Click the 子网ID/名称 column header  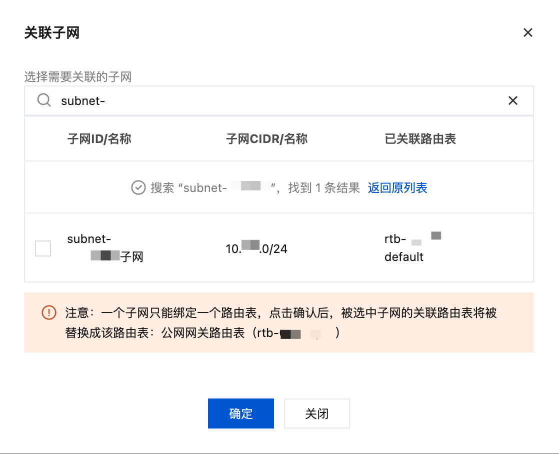click(99, 139)
